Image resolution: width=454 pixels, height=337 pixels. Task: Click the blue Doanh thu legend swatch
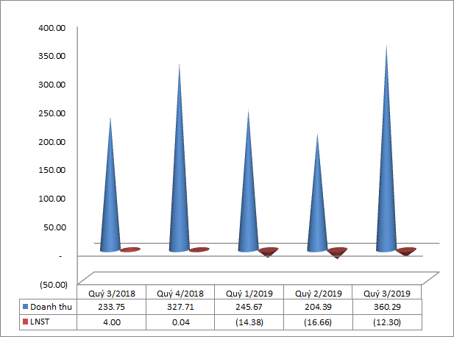pyautogui.click(x=25, y=306)
